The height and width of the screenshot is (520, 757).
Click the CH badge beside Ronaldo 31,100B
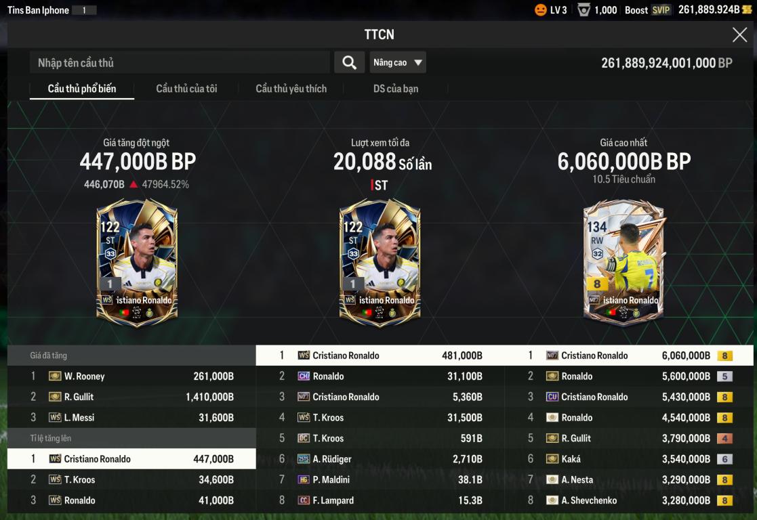(x=304, y=376)
